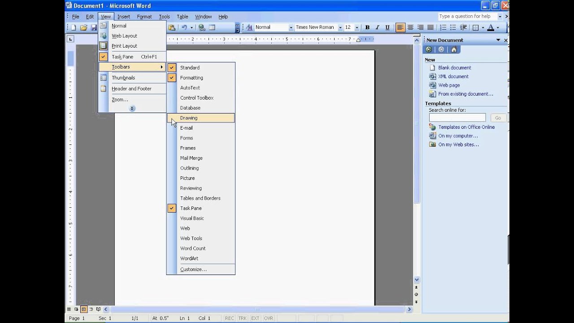
Task: Uncheck Task Pane in the Toolbars submenu
Action: (x=201, y=208)
